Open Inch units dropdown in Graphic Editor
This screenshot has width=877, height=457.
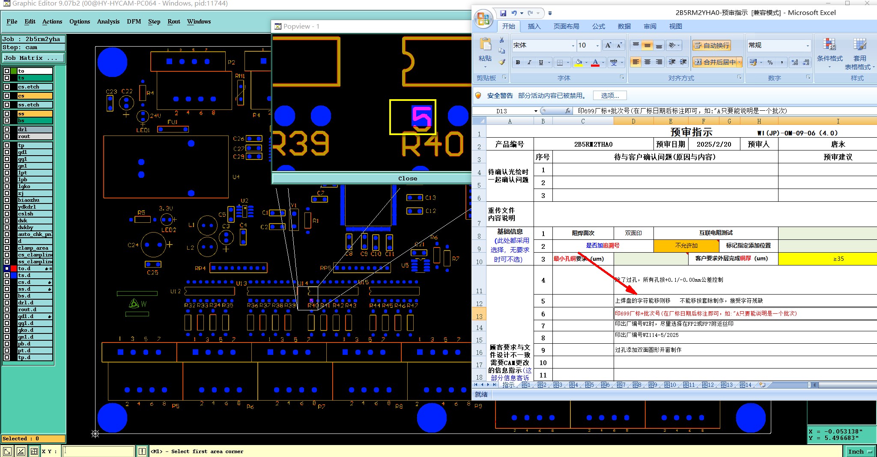pos(859,451)
